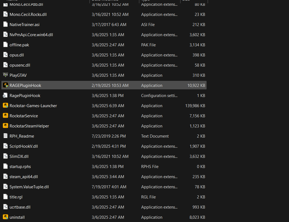Click the RockstarSteamHelper application icon
The width and height of the screenshot is (289, 222).
pos(5,126)
